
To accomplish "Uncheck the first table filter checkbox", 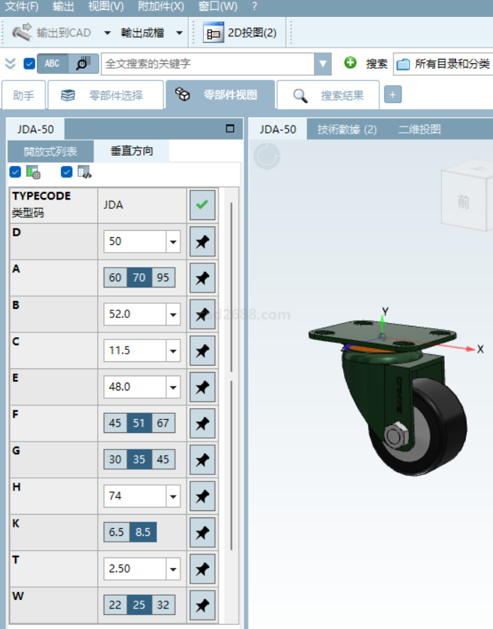I will 15,172.
